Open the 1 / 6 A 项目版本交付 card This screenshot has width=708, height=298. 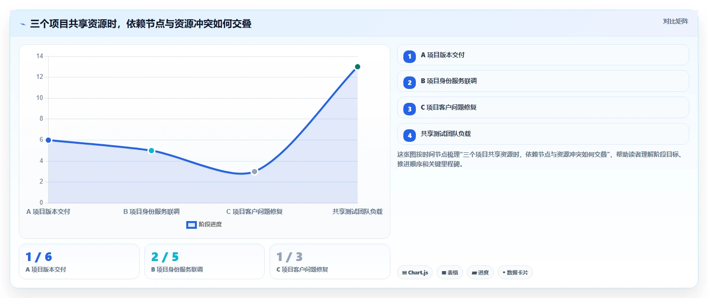79,261
